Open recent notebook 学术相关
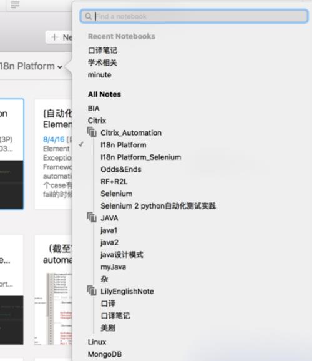The height and width of the screenshot is (361, 312). (102, 62)
